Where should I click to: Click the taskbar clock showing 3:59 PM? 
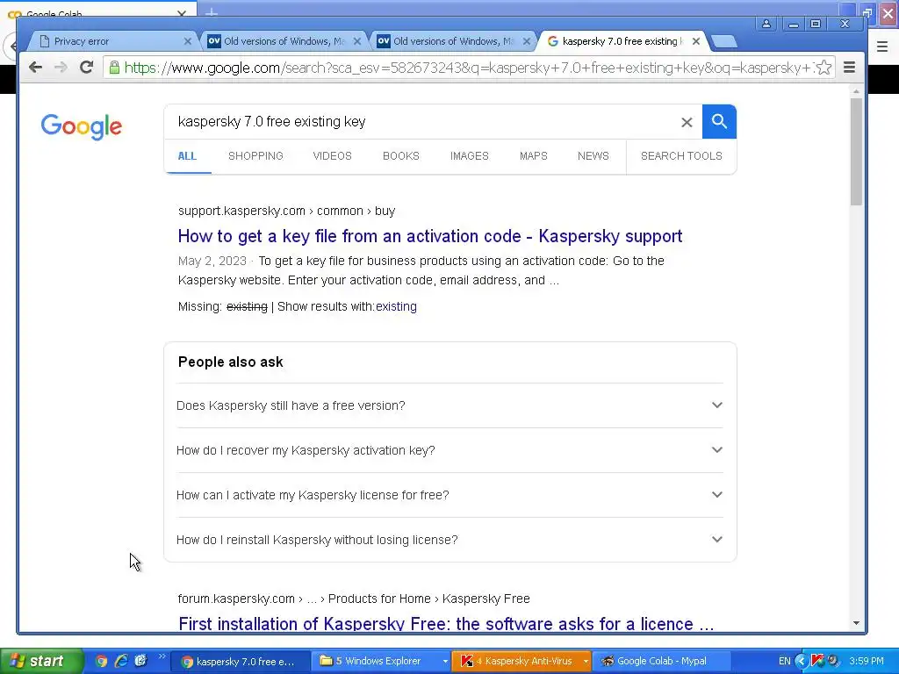tap(867, 661)
